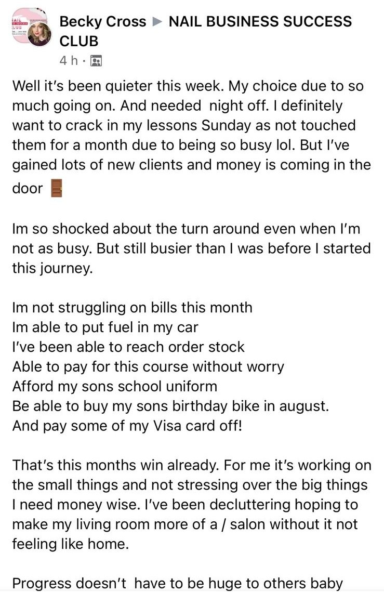384x592 pixels.
Task: Click the 4 h post timestamp
Action: click(68, 61)
